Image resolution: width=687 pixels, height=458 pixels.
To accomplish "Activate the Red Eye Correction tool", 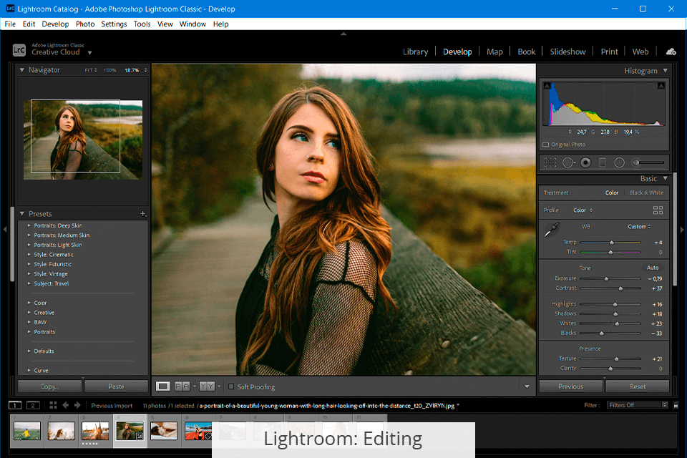I will click(585, 163).
